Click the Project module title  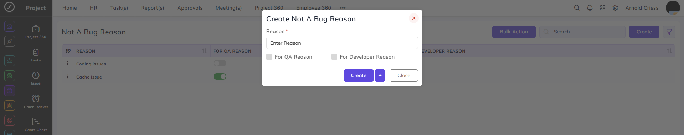(x=36, y=8)
